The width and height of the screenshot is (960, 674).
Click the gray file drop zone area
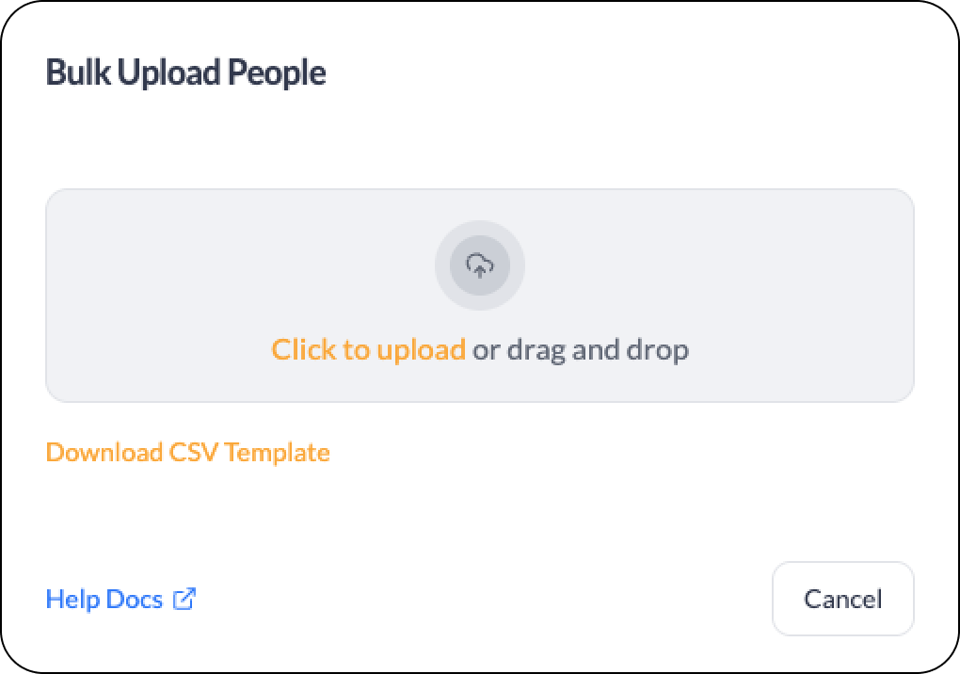480,296
